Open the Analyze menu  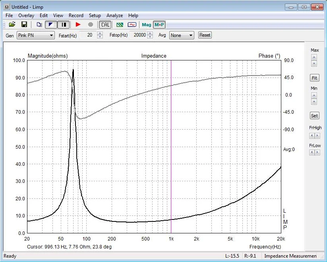pyautogui.click(x=114, y=16)
